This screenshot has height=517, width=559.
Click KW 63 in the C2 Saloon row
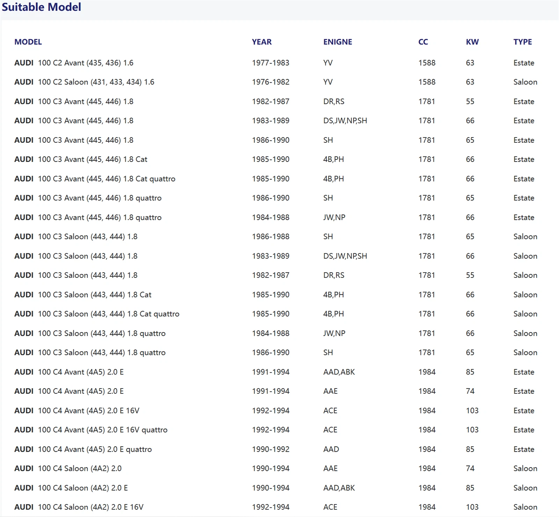click(x=470, y=82)
